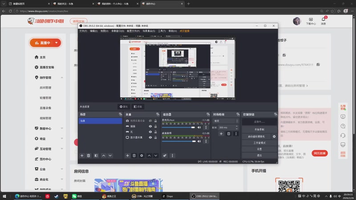Collapse the 创作管理 sidebar section
Viewport: 356px width, 200px height.
click(62, 77)
